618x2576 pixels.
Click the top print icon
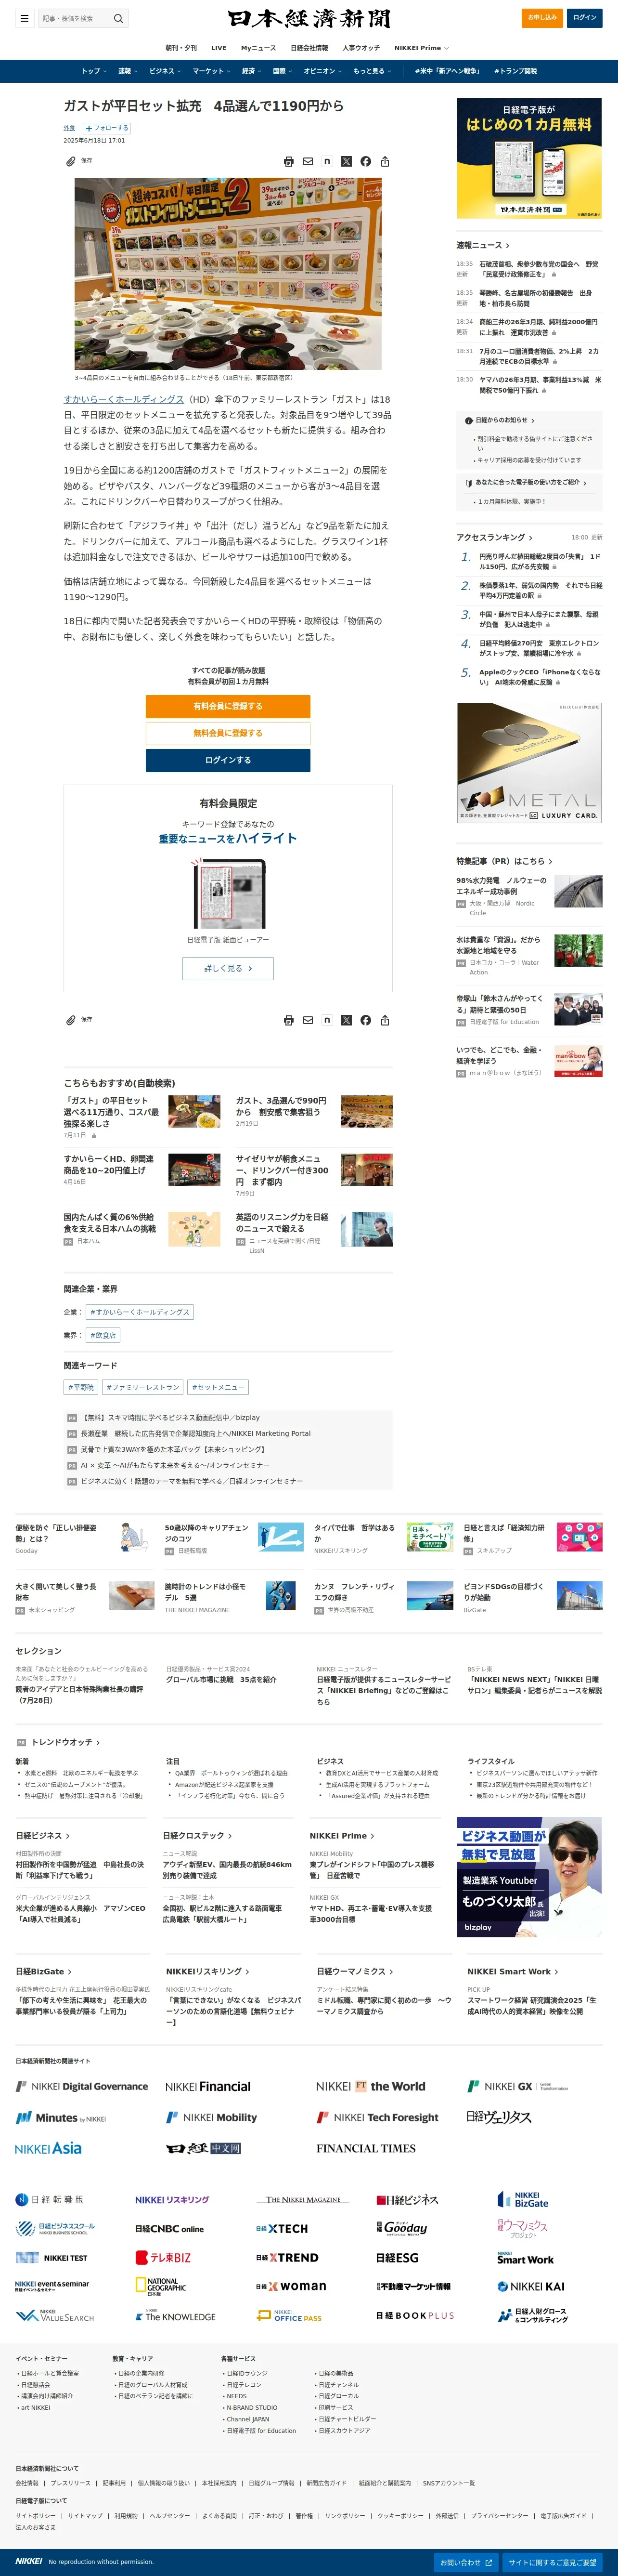point(288,161)
